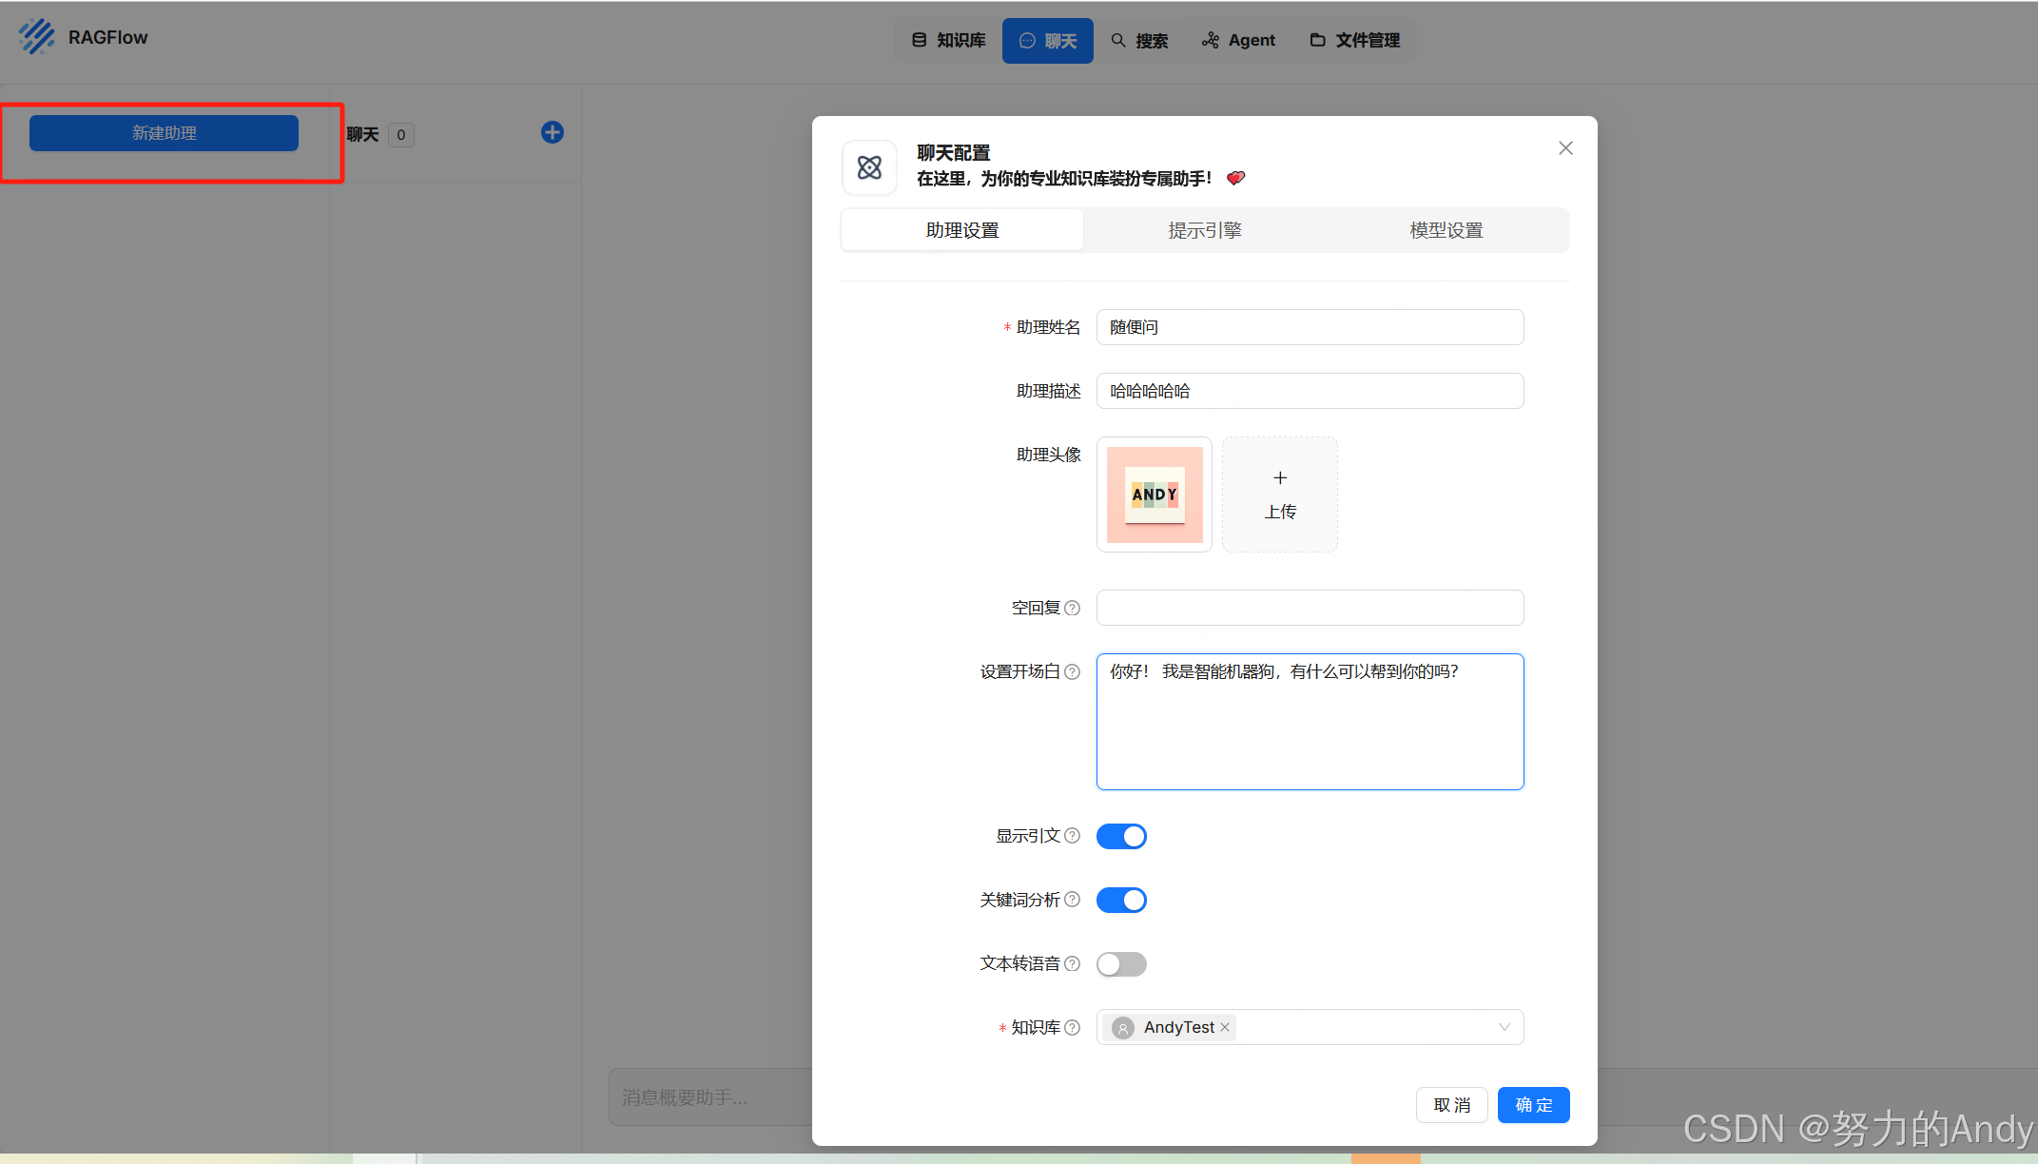Screen dimensions: 2038x1164
Task: Click the empty 空回复 input field
Action: [1310, 608]
